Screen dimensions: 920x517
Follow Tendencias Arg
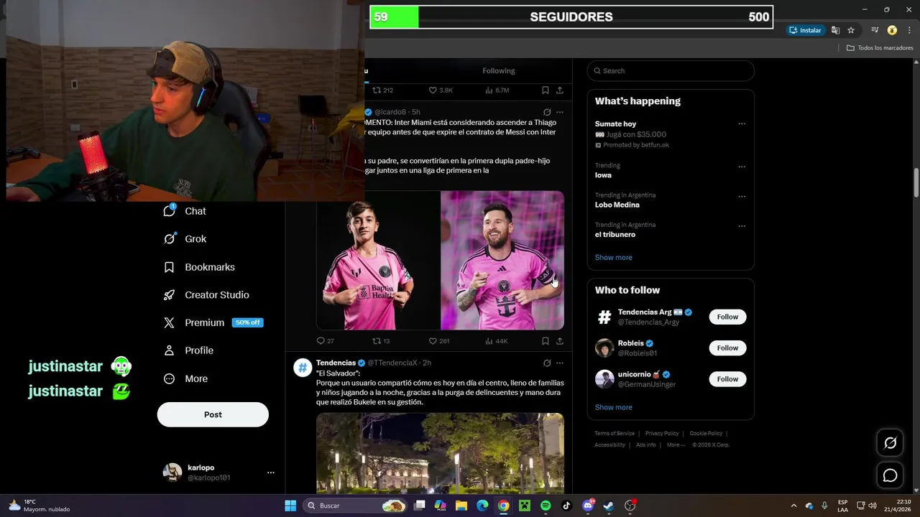727,317
